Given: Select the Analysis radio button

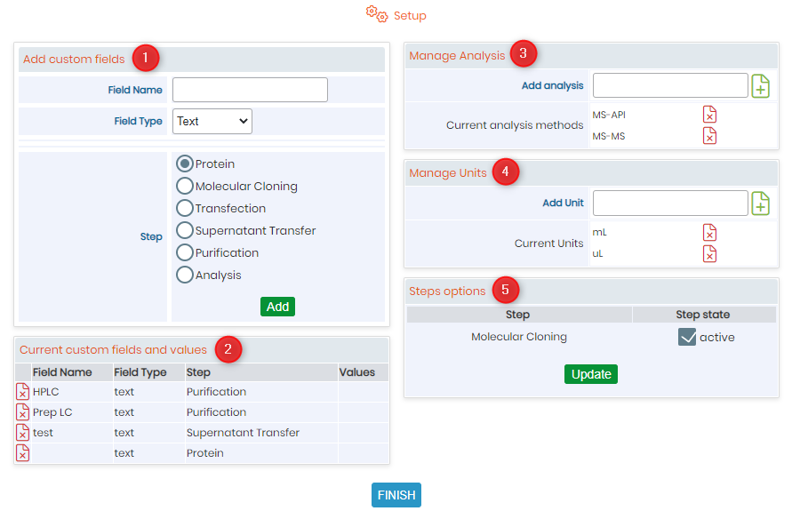Looking at the screenshot, I should [x=185, y=275].
